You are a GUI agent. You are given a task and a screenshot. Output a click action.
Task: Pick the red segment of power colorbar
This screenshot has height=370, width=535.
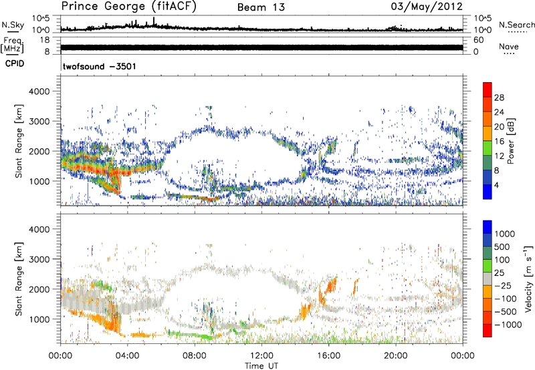tap(488, 90)
